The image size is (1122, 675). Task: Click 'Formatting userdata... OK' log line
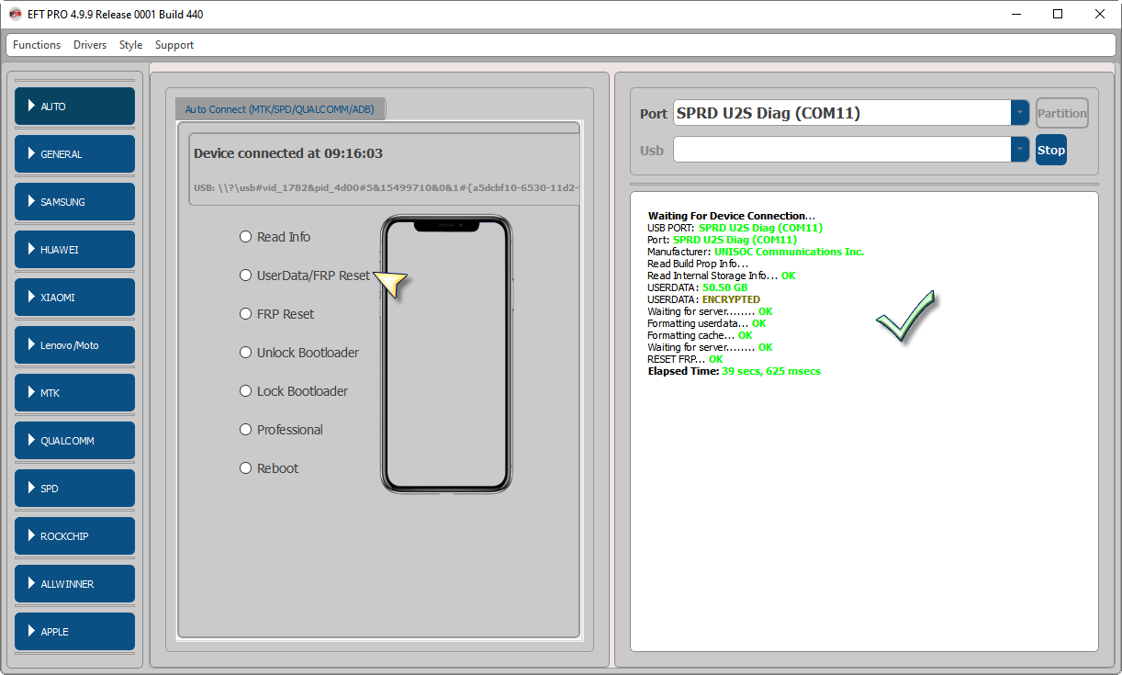706,323
